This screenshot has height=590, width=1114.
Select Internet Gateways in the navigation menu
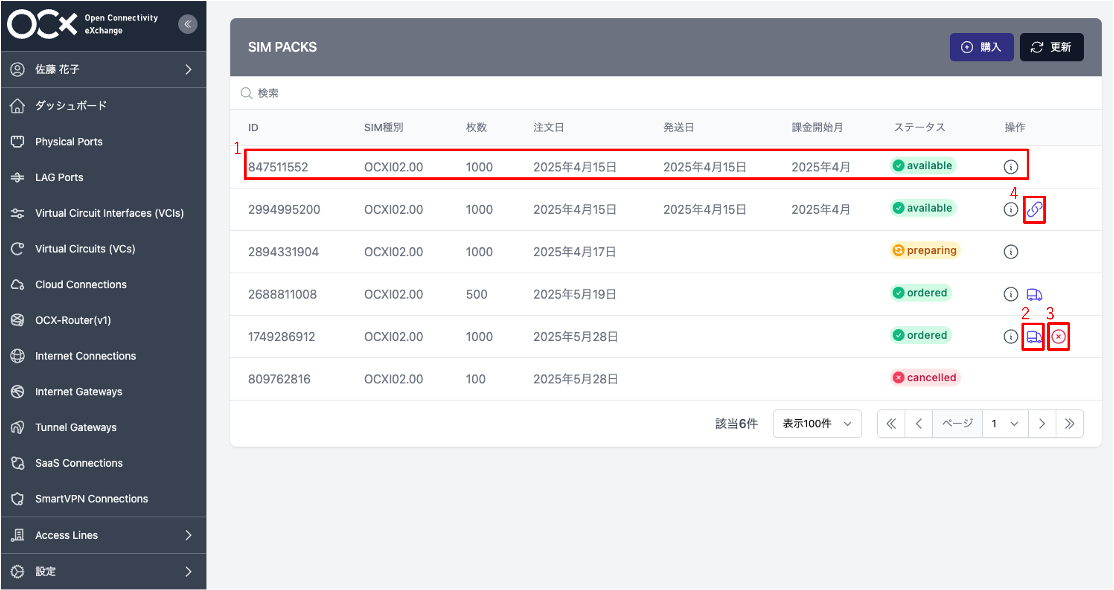tap(79, 392)
